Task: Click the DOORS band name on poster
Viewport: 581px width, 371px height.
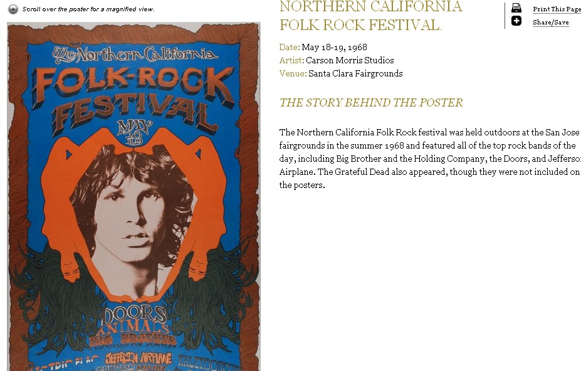Action: pyautogui.click(x=134, y=315)
